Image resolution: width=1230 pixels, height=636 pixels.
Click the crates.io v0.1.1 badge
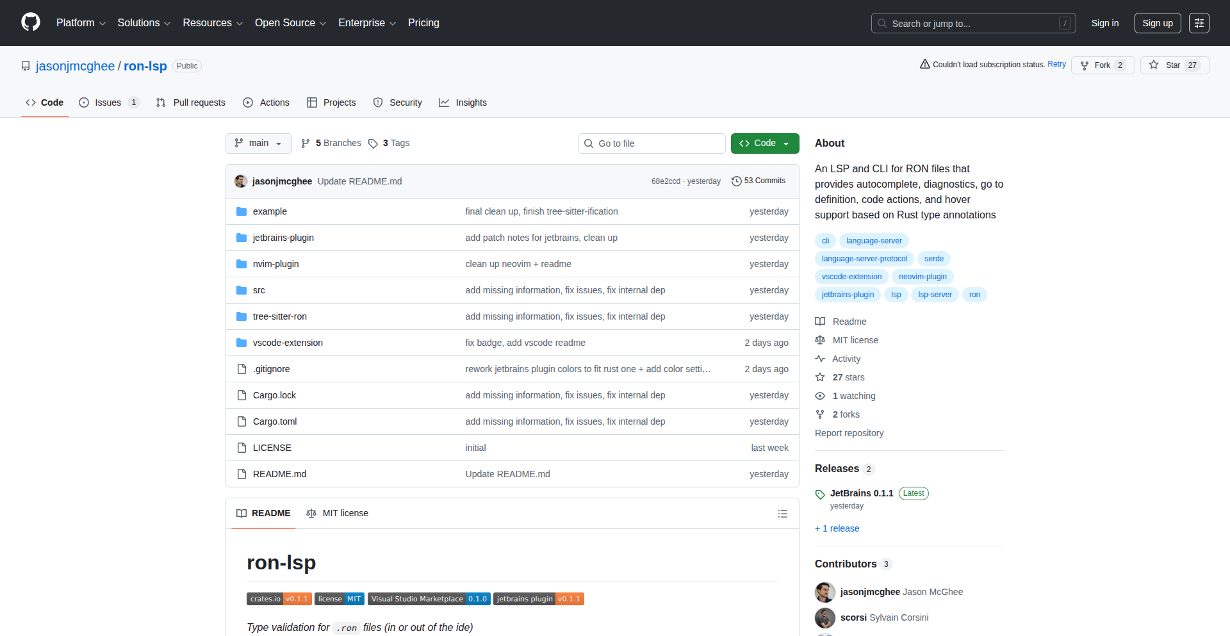tap(279, 599)
